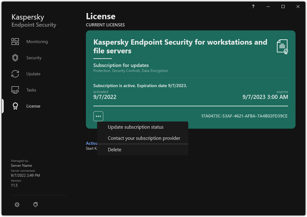Click the "Subscription for updates" label
Screen dimensions: 307x217
pyautogui.click(x=121, y=65)
